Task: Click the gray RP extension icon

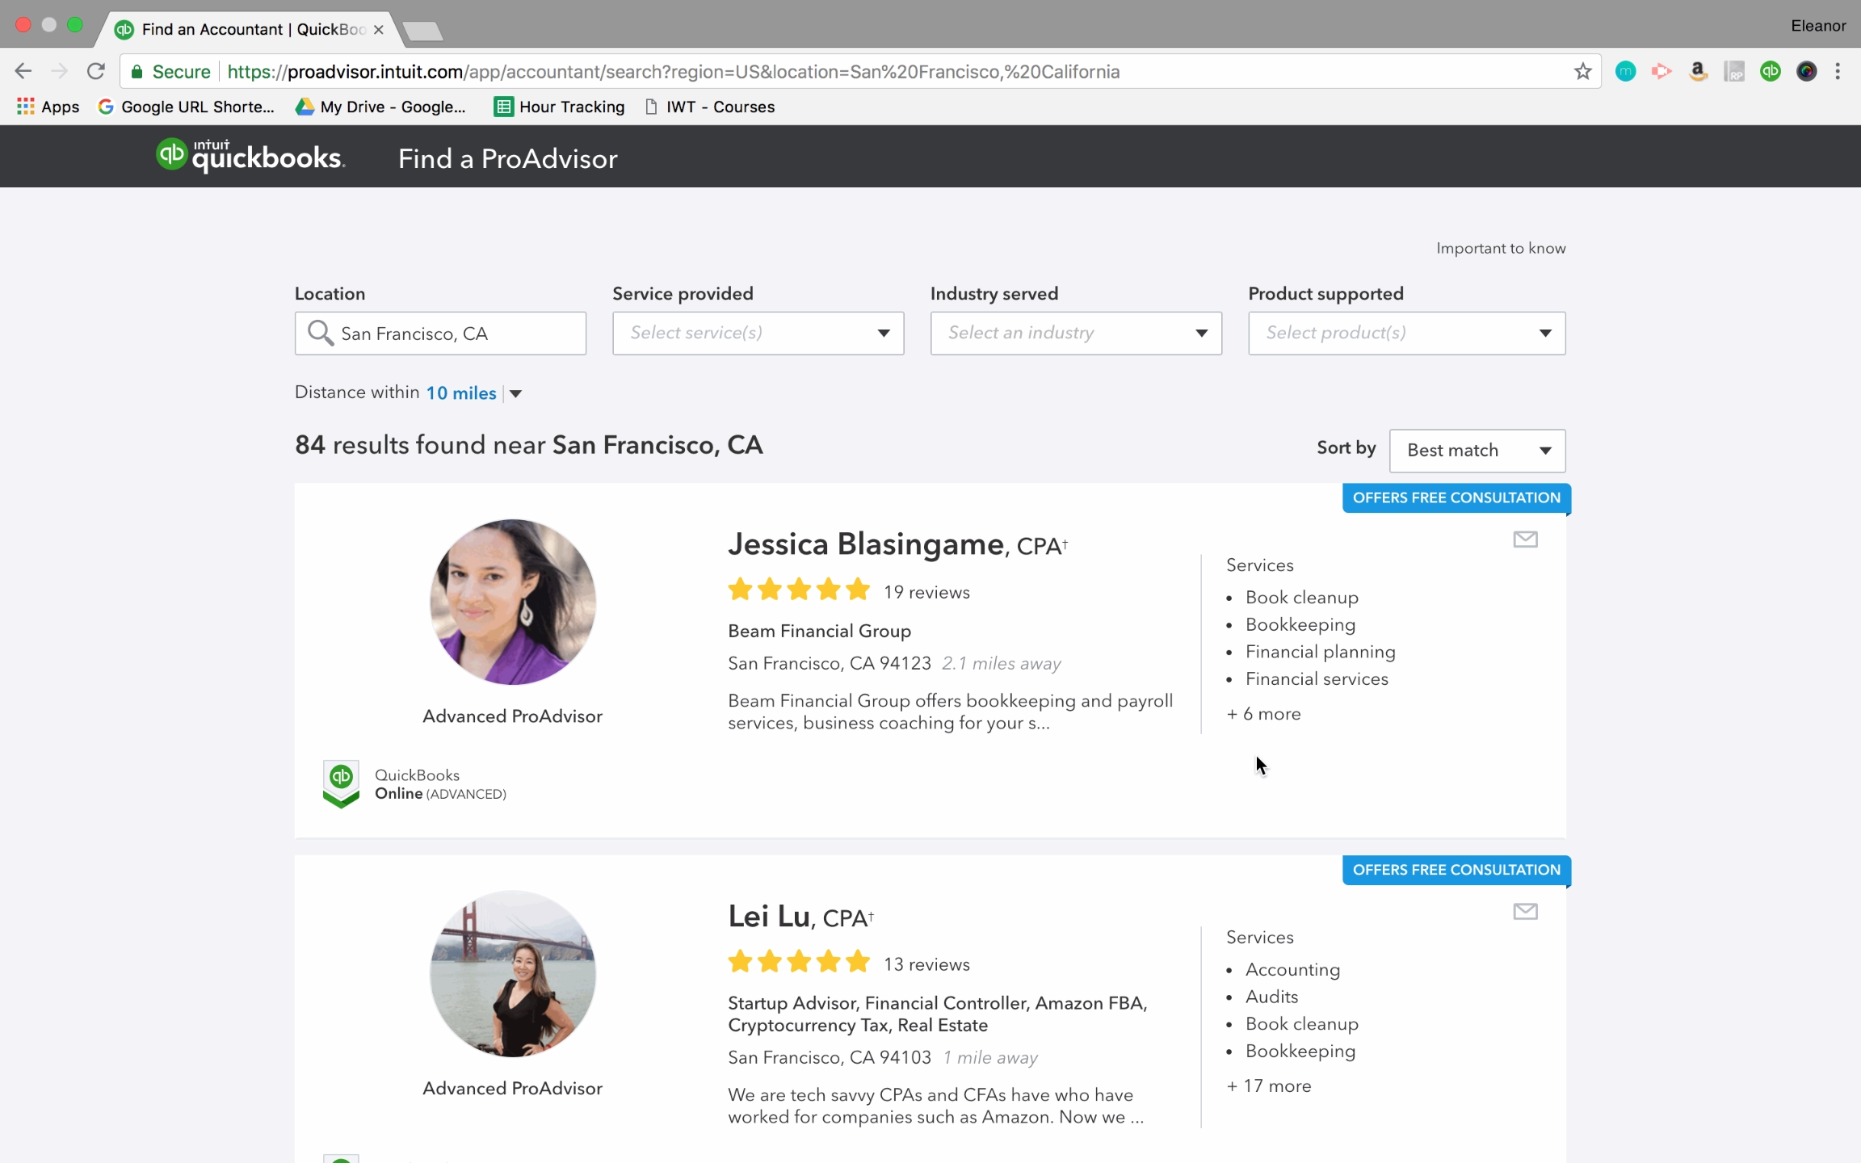Action: tap(1733, 71)
